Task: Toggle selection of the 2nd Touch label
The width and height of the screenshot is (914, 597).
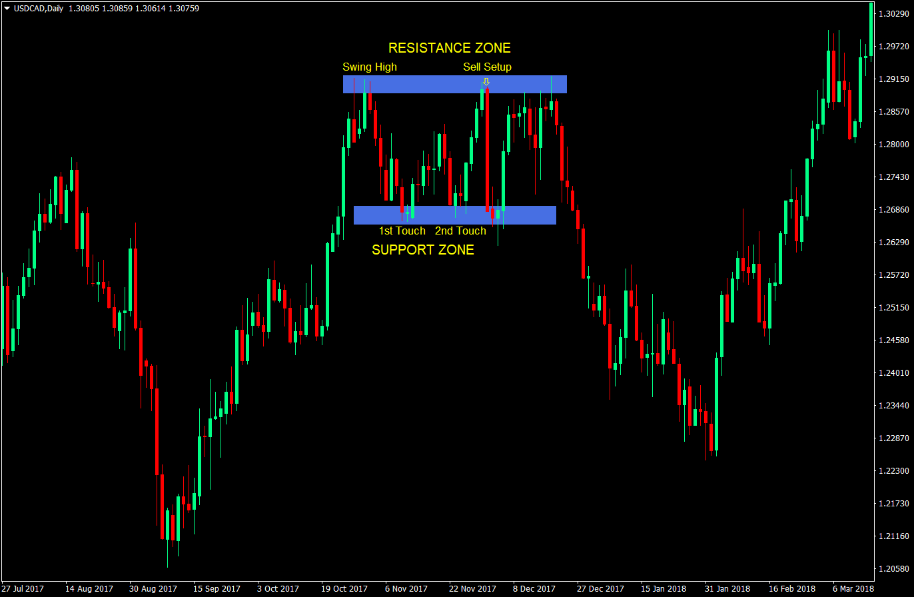Action: tap(460, 231)
